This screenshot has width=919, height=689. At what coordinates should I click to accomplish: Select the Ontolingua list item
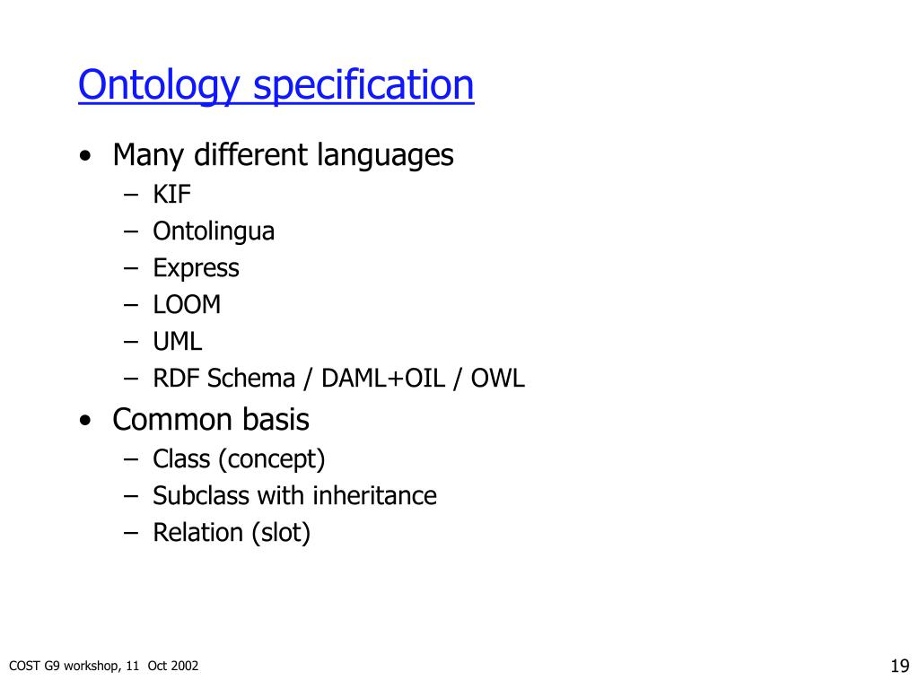click(214, 231)
